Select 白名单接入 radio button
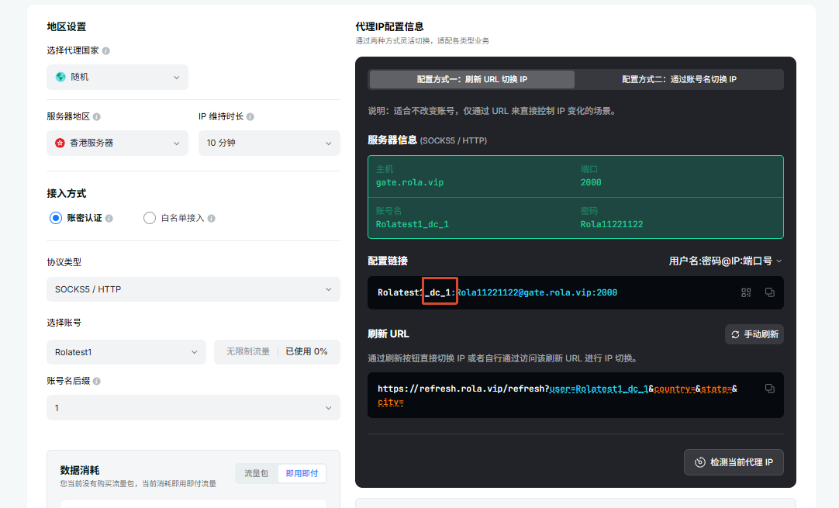The height and width of the screenshot is (508, 839). coord(150,218)
